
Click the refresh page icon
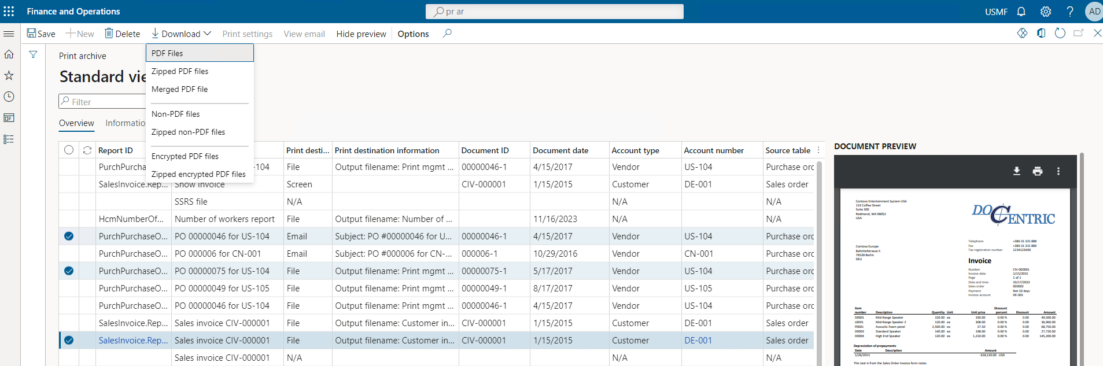[1060, 34]
